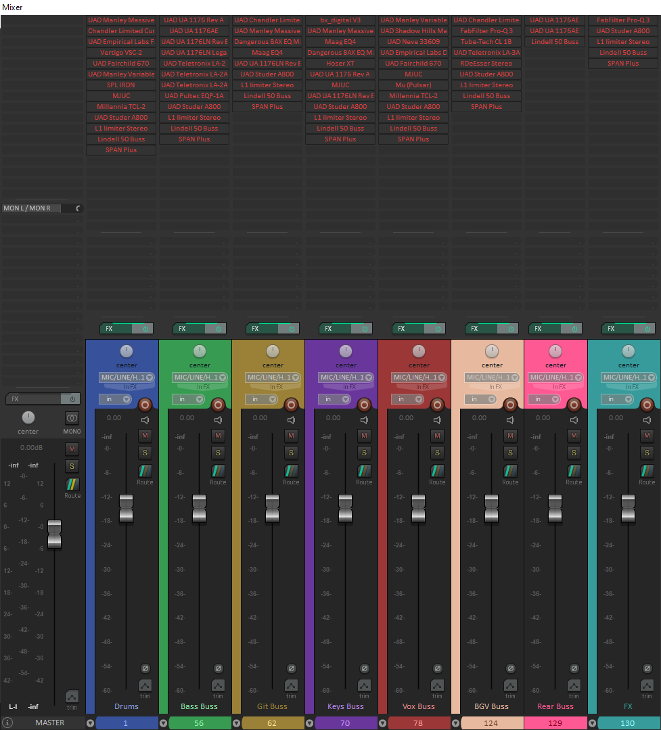Solo the Rear Buss
The height and width of the screenshot is (730, 661).
(x=574, y=453)
